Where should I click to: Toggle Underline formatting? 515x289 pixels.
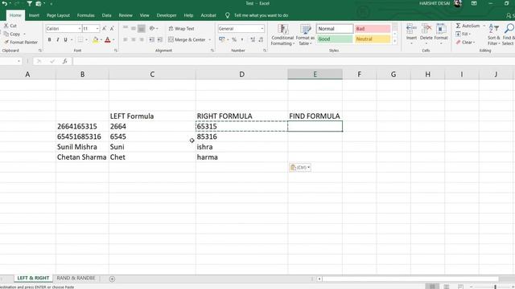66,39
